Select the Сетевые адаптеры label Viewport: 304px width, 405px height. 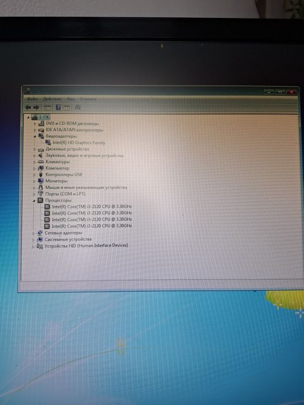tap(63, 233)
